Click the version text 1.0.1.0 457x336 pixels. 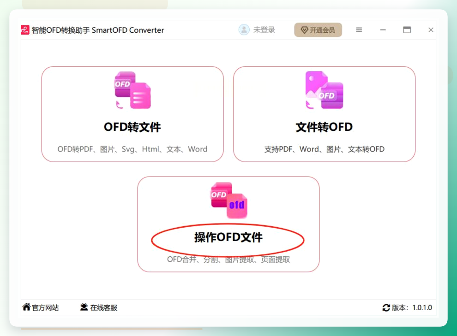[x=422, y=308]
